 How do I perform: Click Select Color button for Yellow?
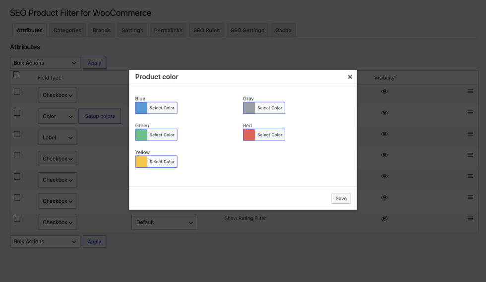tap(162, 162)
